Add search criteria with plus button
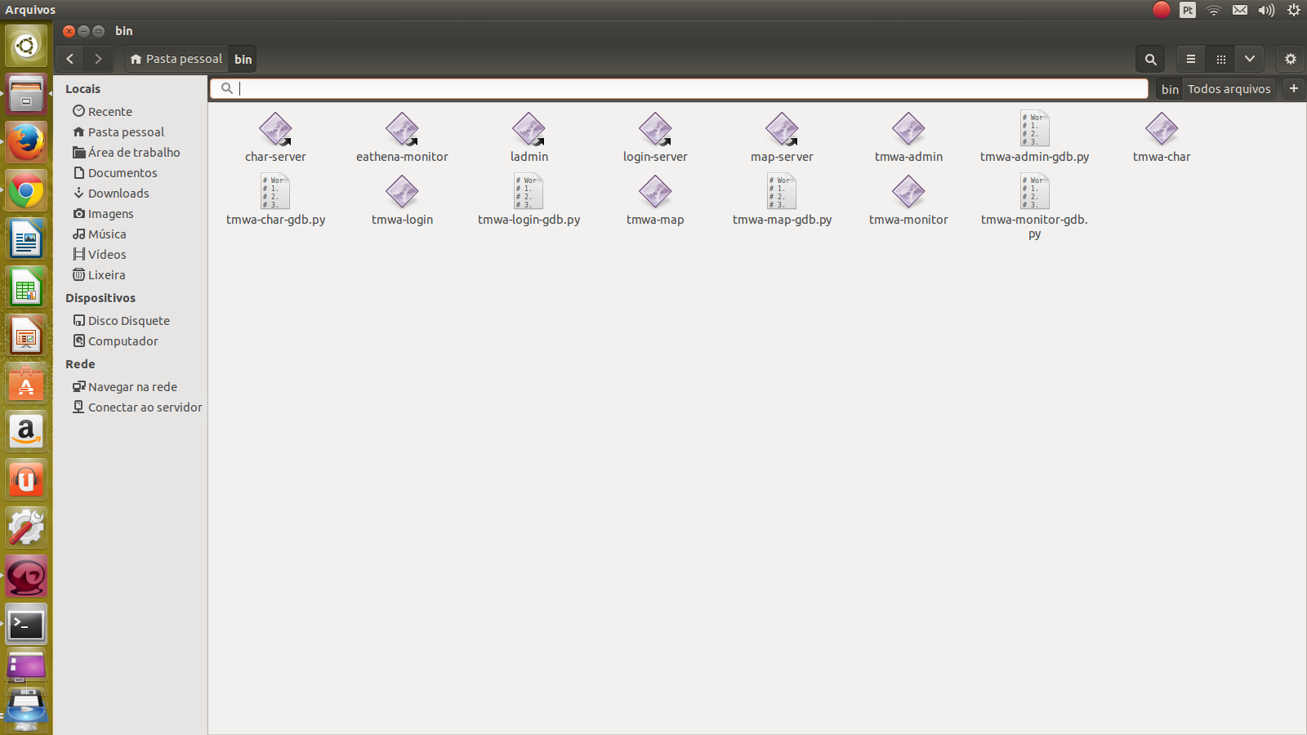1307x735 pixels. pyautogui.click(x=1294, y=88)
